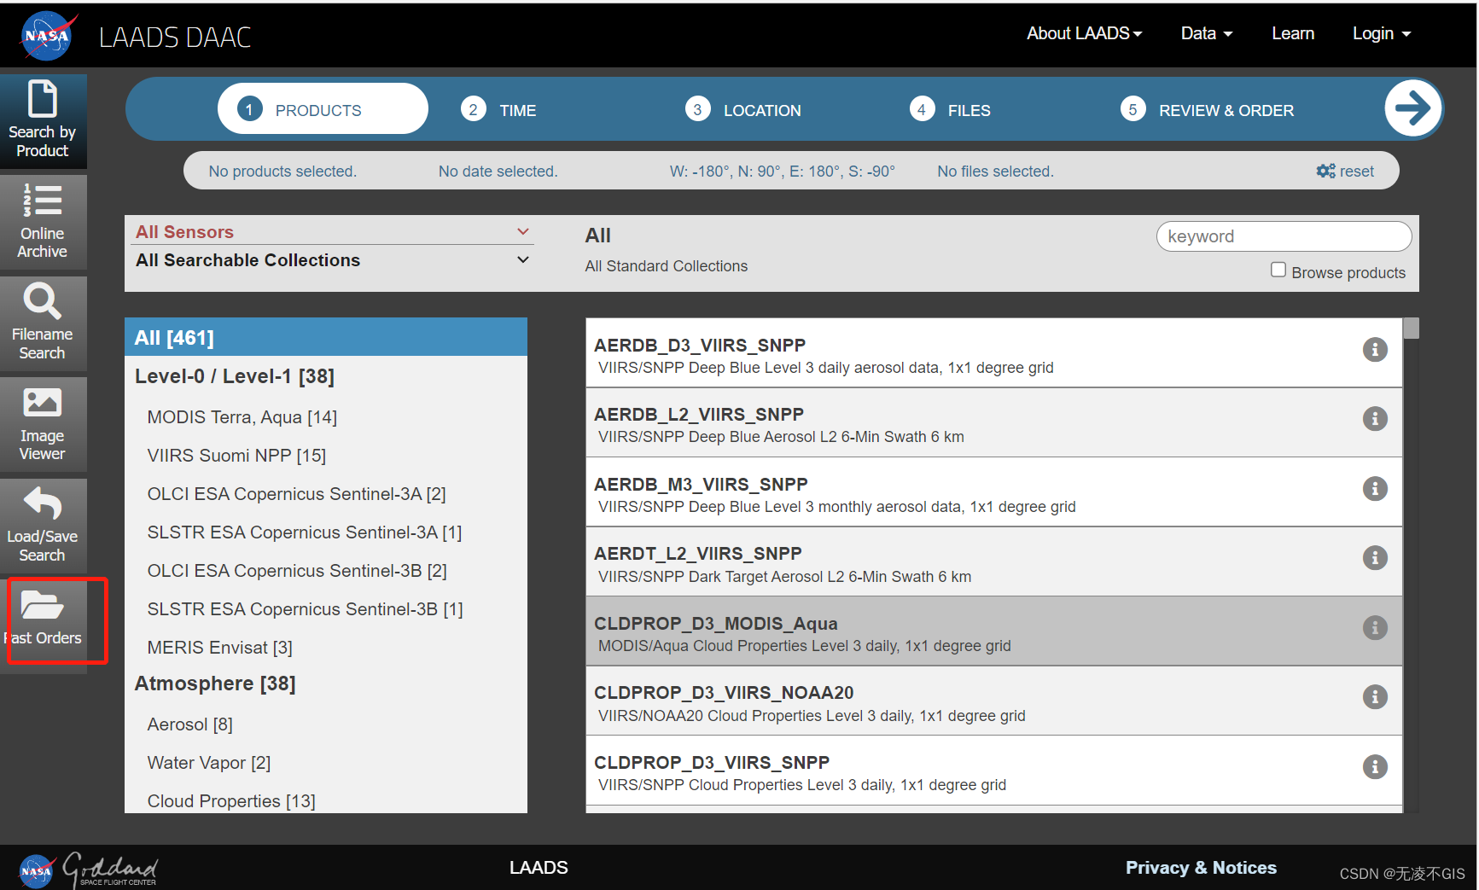Go to the Learn page
Screen dimensions: 1479x890
pos(1293,33)
